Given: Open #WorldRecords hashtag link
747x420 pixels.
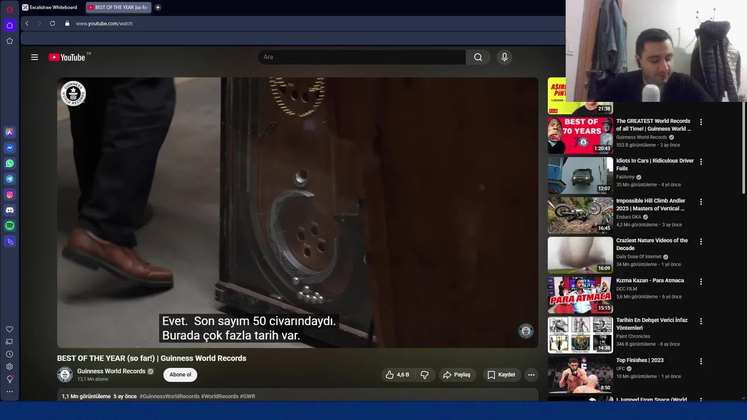Looking at the screenshot, I should click(219, 396).
